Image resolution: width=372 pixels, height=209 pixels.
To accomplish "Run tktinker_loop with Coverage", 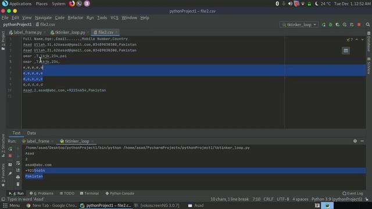I will click(x=337, y=24).
